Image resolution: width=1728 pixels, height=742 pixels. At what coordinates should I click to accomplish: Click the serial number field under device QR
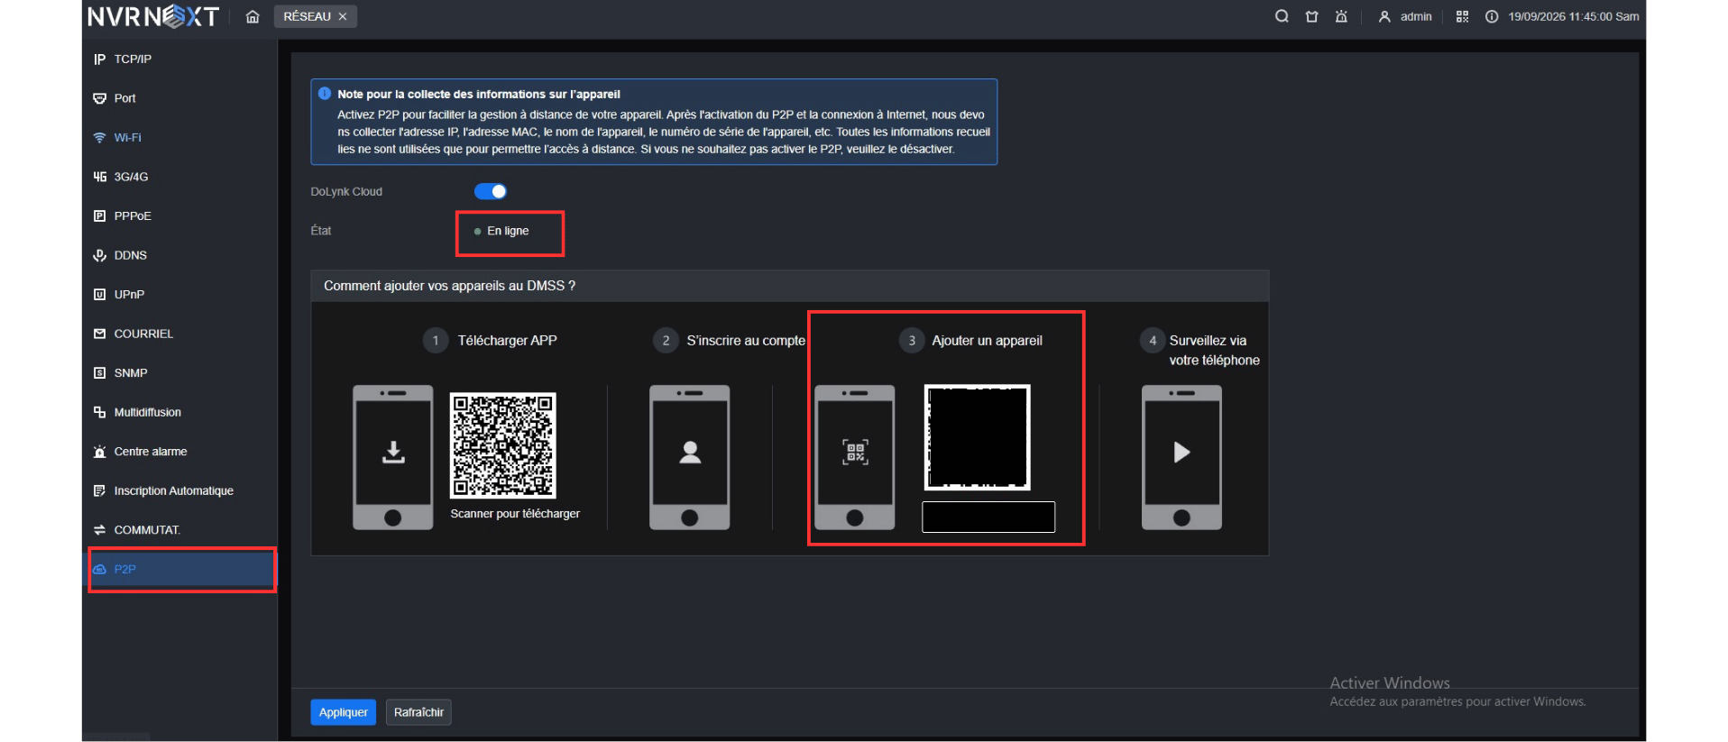(988, 518)
